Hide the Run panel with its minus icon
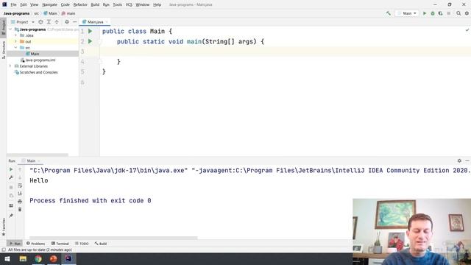This screenshot has width=471, height=265. (x=467, y=160)
